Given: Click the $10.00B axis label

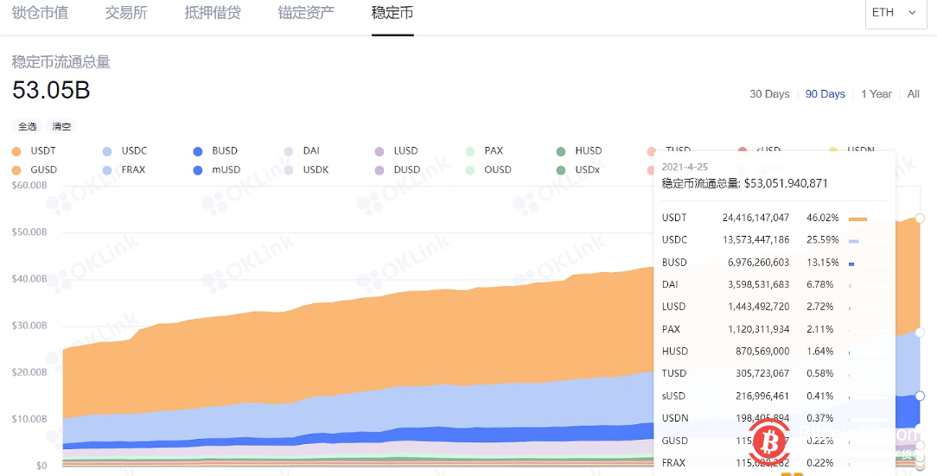Looking at the screenshot, I should click(29, 419).
